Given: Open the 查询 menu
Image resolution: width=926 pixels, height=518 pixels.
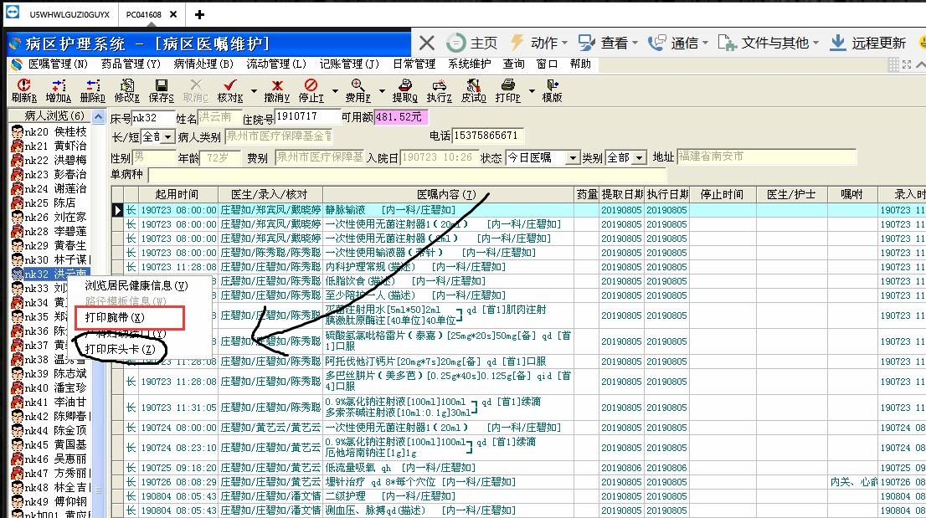Looking at the screenshot, I should [514, 64].
